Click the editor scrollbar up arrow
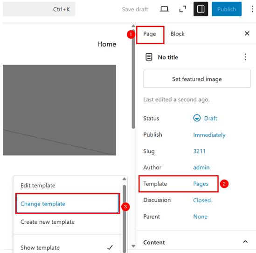Screen dimensions: 256x253 [x=133, y=26]
